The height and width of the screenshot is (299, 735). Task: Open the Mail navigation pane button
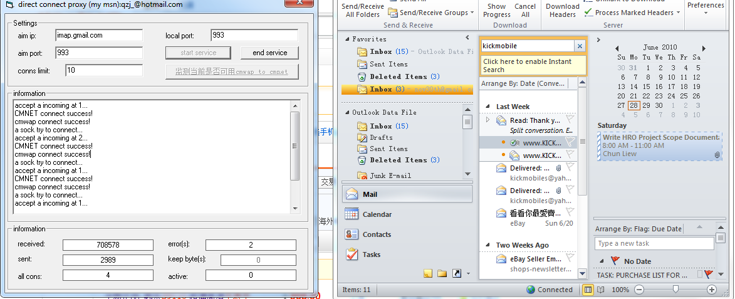(x=407, y=194)
